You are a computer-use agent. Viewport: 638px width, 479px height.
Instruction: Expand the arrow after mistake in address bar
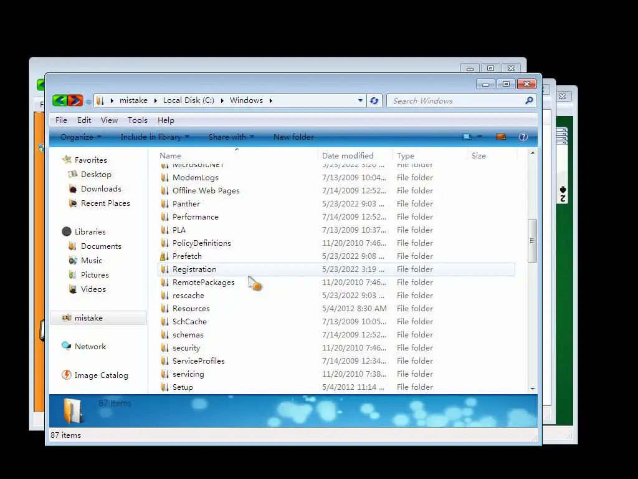(155, 100)
